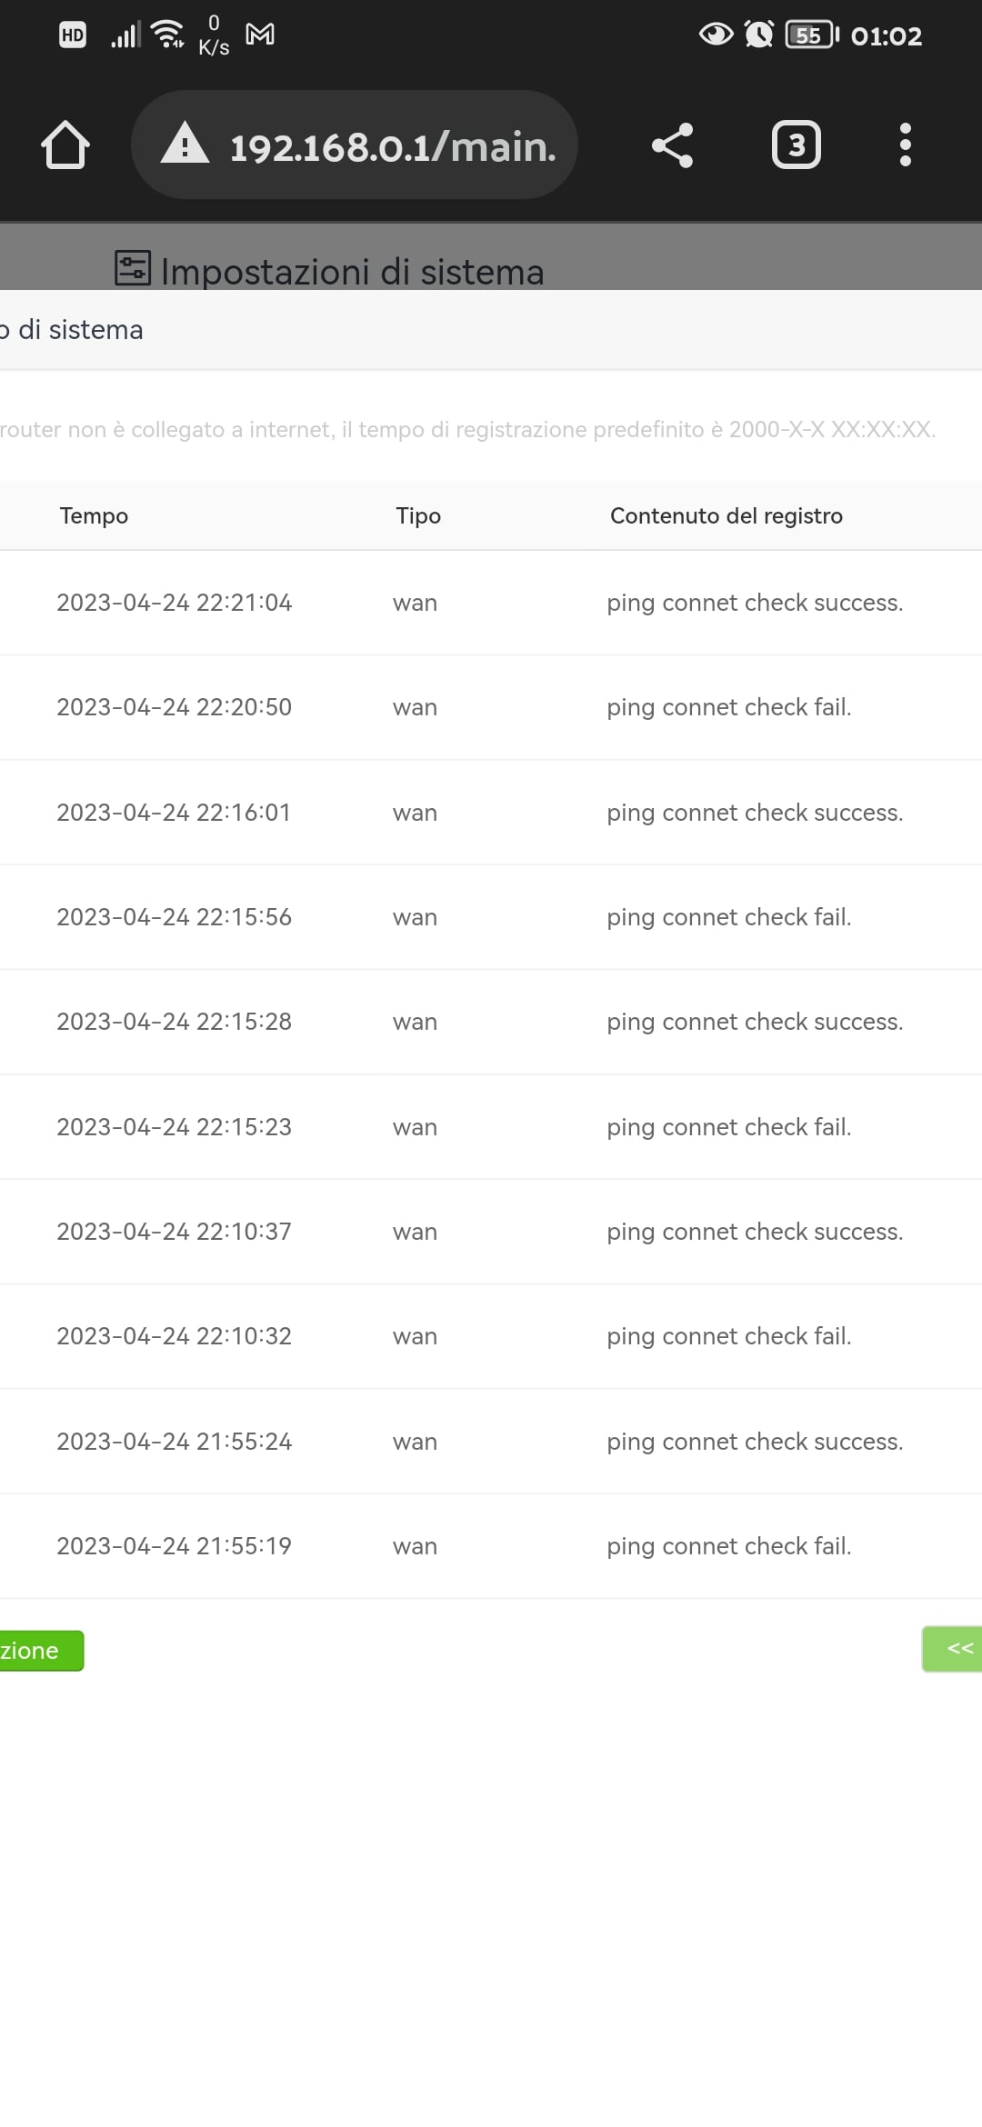982x2127 pixels.
Task: Open the tab switcher showing 3 tabs
Action: 797,145
